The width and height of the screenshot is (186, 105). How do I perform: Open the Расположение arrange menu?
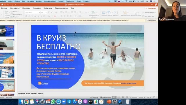click(x=126, y=14)
